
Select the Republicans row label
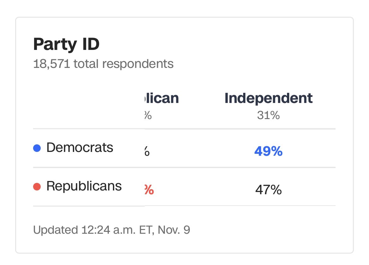tap(84, 186)
